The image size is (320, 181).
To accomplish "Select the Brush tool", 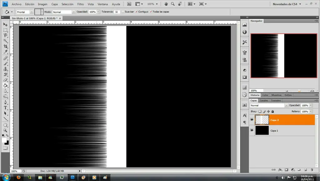I will pyautogui.click(x=5, y=64).
